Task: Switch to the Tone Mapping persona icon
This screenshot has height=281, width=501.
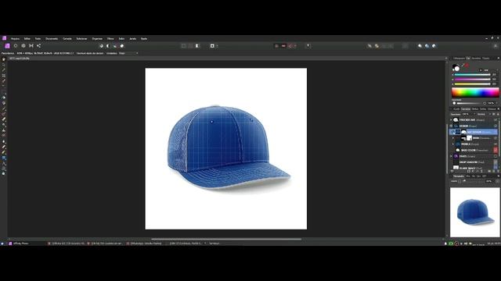Action: point(31,46)
